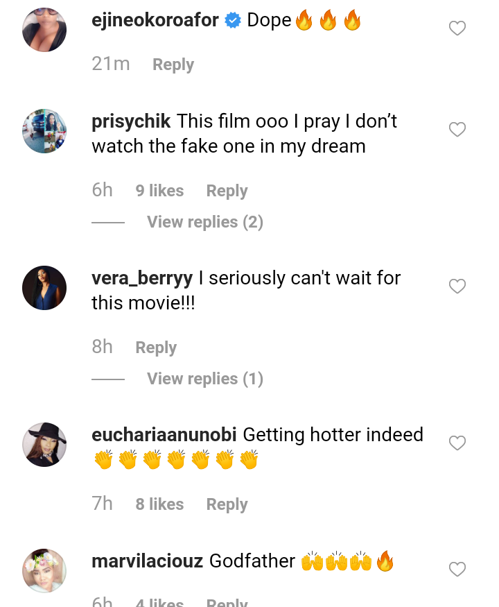View vera_berryy's profile photo
Image resolution: width=499 pixels, height=607 pixels.
pos(44,287)
